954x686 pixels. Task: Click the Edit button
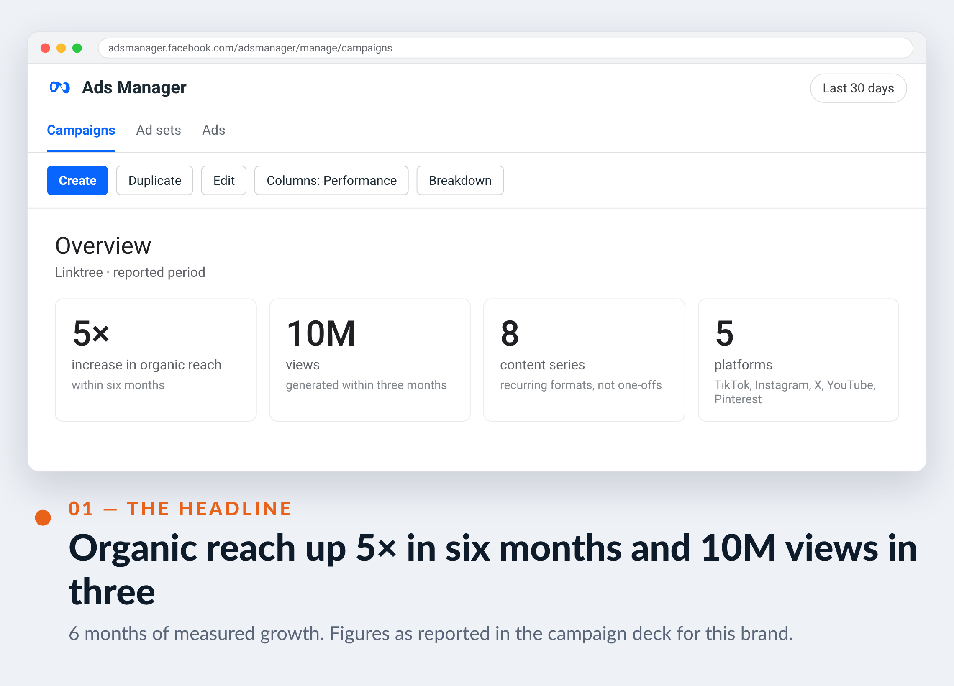(x=224, y=180)
